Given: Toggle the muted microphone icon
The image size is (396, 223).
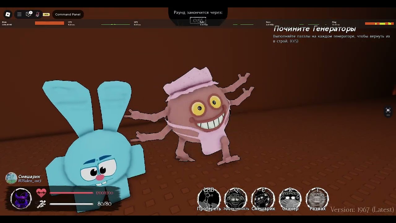Looking at the screenshot, I should [37, 14].
